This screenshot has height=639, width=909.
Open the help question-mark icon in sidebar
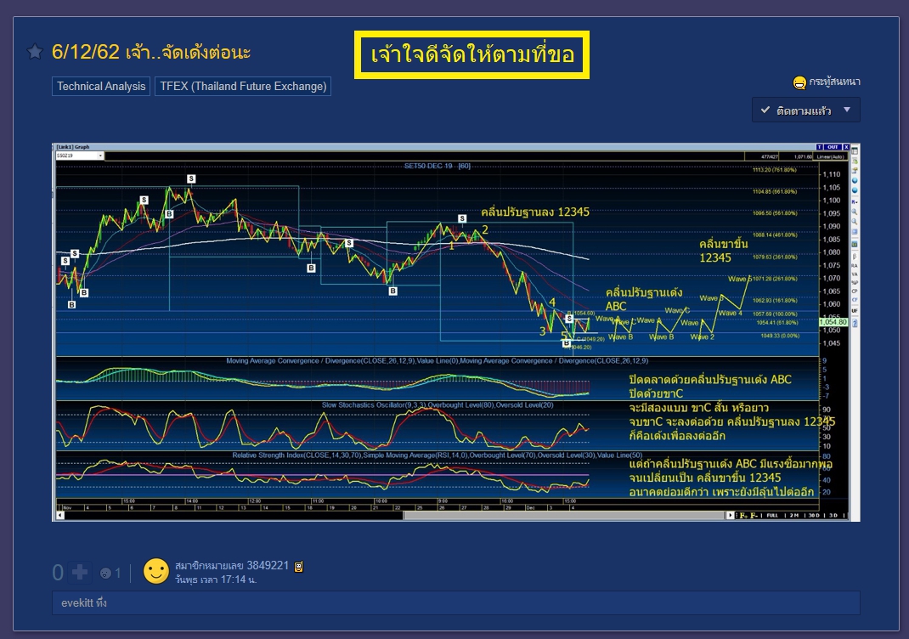pyautogui.click(x=855, y=323)
